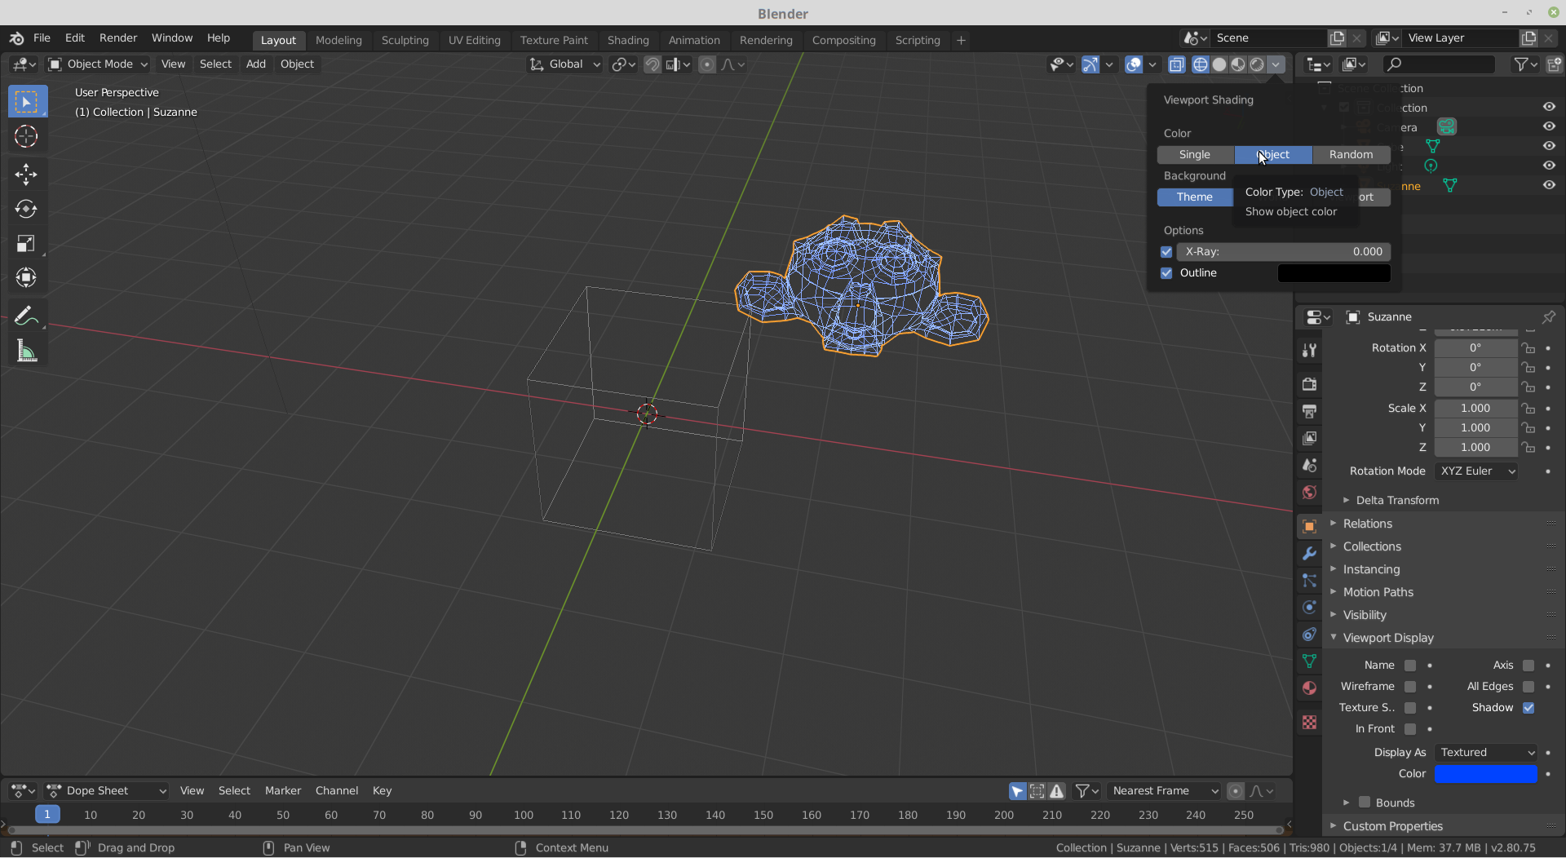Open the Texture properties tab
Image resolution: width=1566 pixels, height=858 pixels.
1310,722
